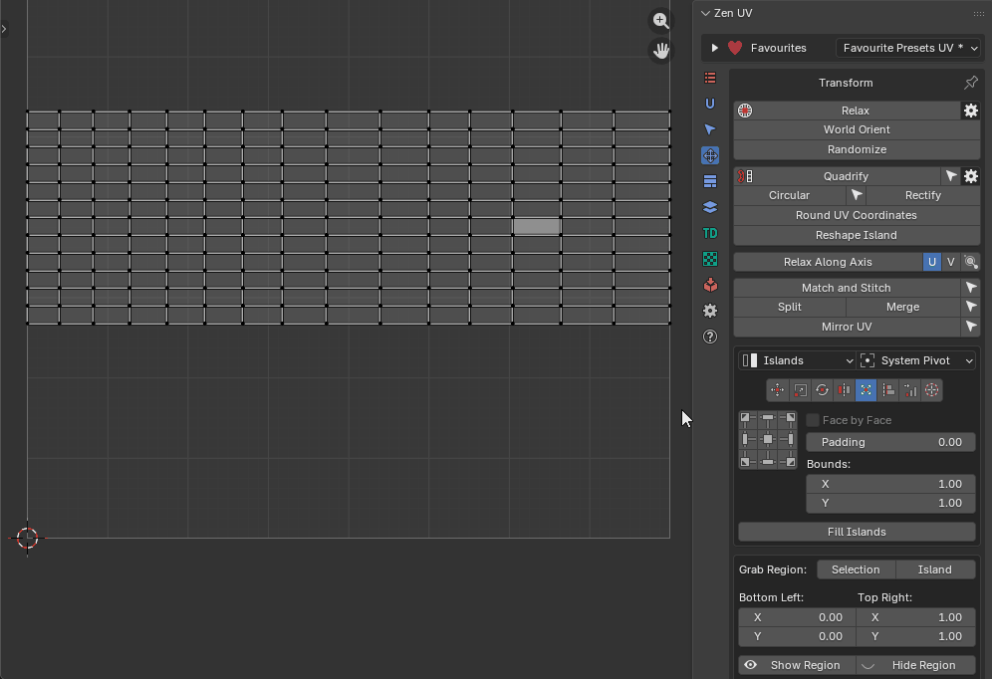Pin the Transform panel

tap(970, 83)
